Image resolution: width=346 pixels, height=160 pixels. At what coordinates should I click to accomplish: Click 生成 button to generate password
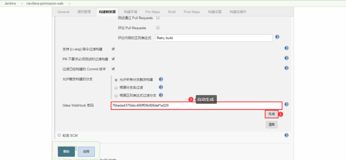(x=272, y=114)
